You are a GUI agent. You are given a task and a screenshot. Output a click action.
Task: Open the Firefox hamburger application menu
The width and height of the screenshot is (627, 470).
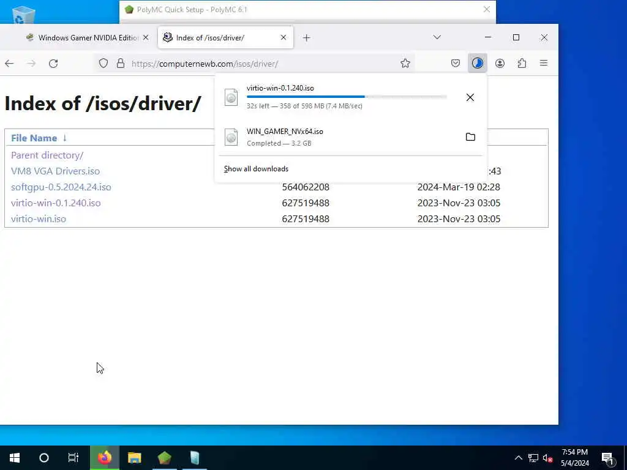544,63
